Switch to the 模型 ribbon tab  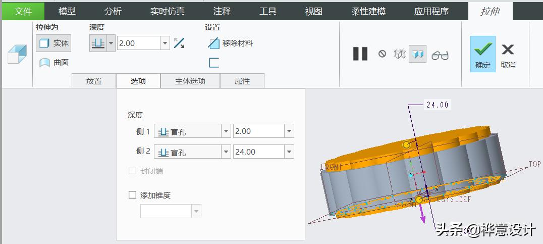coord(67,11)
